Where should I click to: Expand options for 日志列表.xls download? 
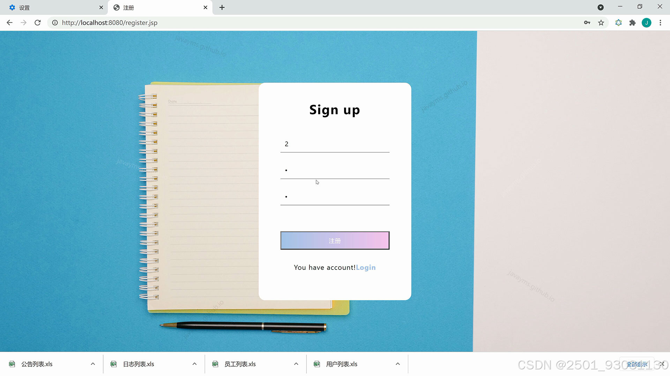point(194,364)
